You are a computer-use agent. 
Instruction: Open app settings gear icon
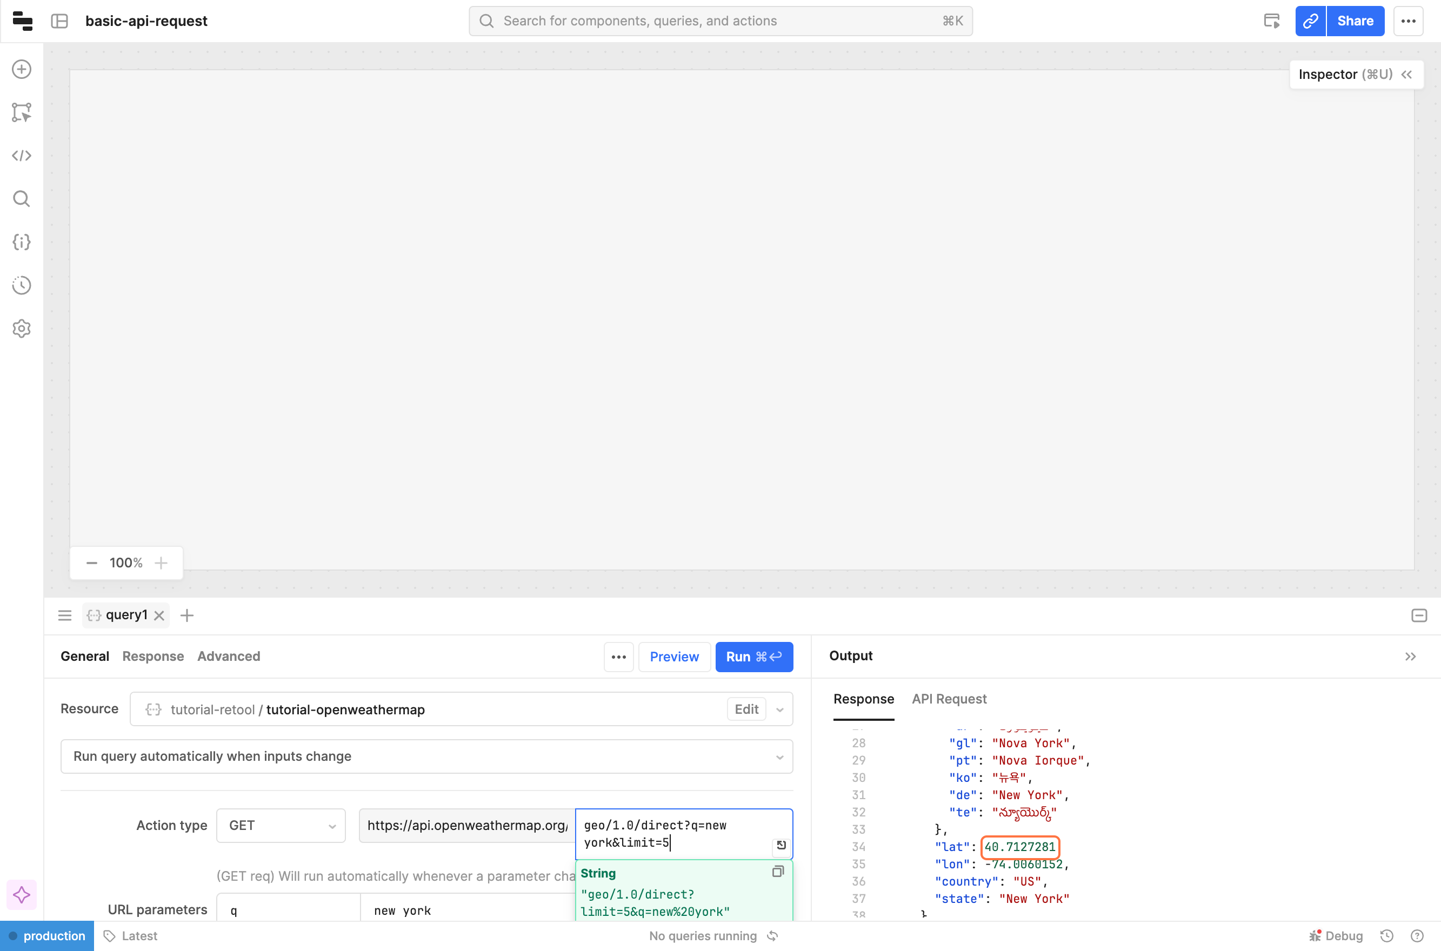(x=22, y=328)
